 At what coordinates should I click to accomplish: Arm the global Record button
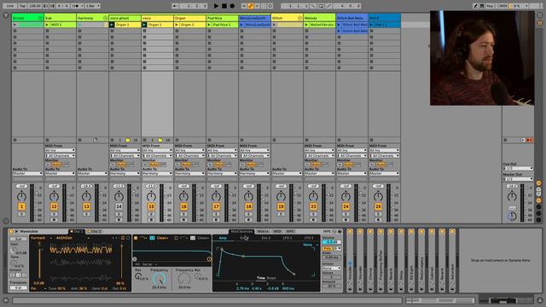pos(232,6)
